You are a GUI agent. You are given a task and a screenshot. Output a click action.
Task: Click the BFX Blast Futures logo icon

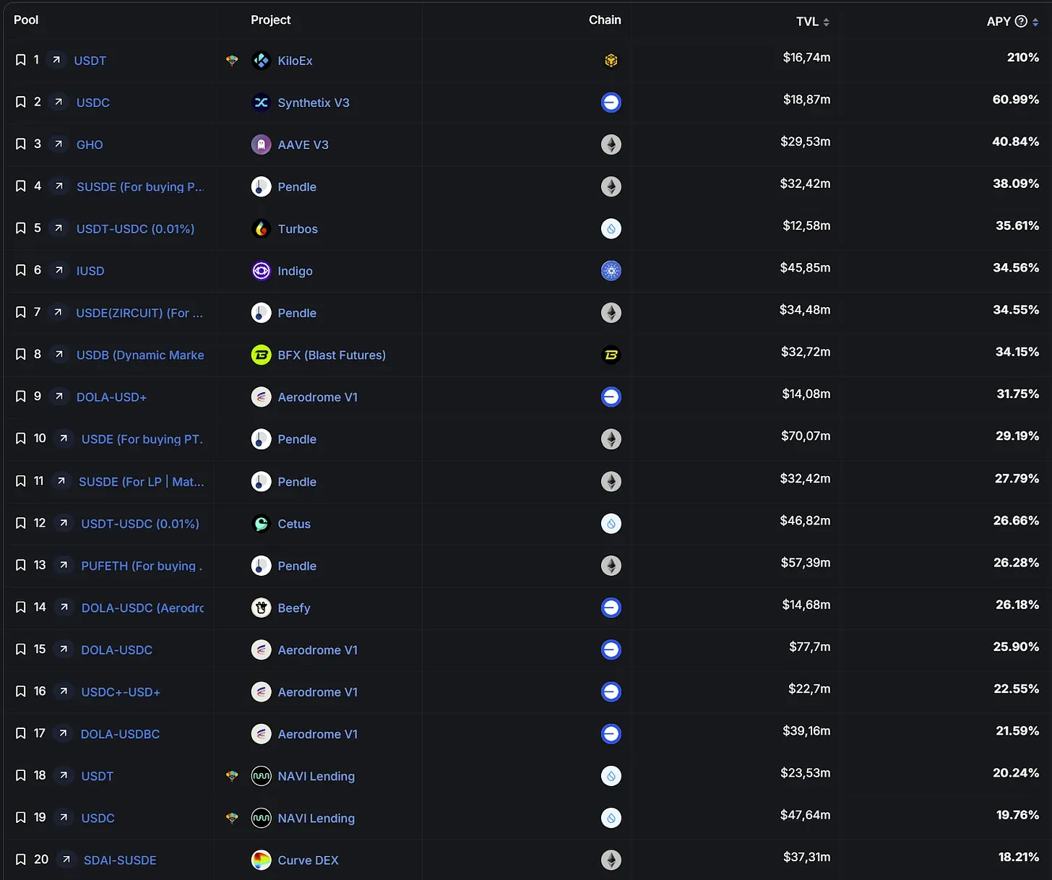point(261,355)
